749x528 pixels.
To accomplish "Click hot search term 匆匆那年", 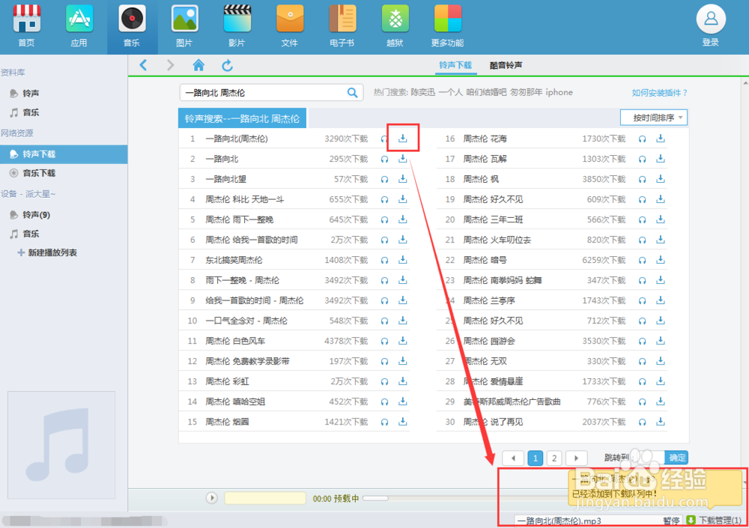I will 526,92.
